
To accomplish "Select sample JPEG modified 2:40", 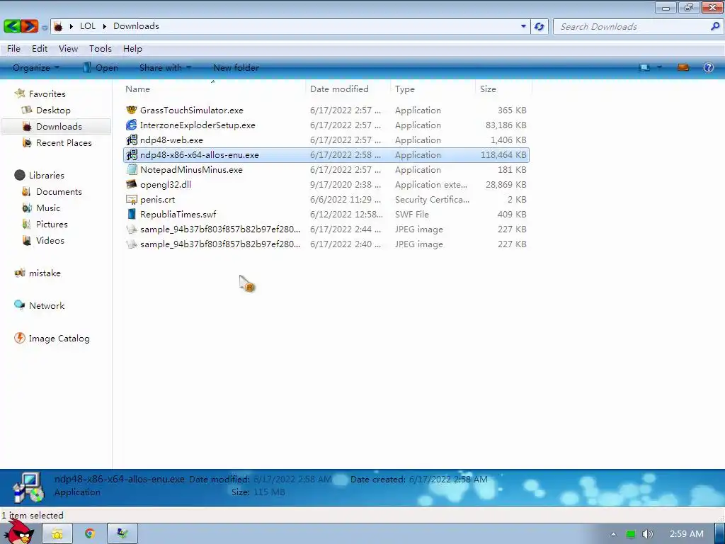I will [326, 244].
